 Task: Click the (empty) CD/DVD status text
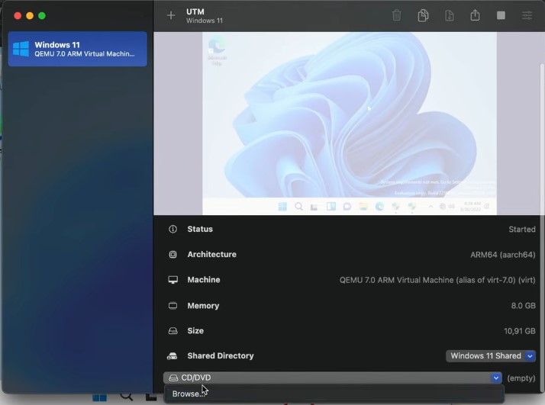click(x=521, y=378)
